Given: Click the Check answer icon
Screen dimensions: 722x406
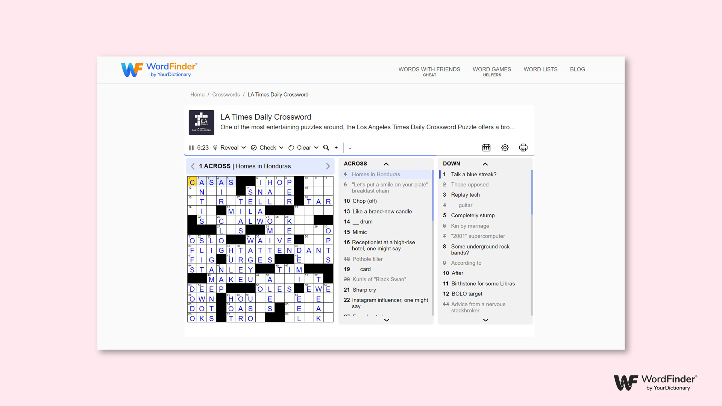Looking at the screenshot, I should (x=253, y=148).
